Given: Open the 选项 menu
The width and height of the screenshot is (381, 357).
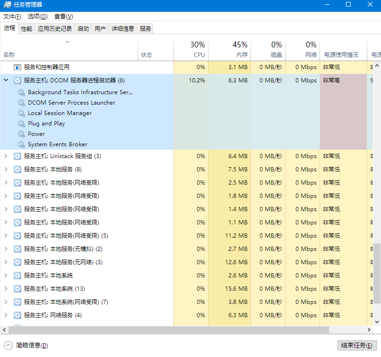Looking at the screenshot, I should pos(37,17).
